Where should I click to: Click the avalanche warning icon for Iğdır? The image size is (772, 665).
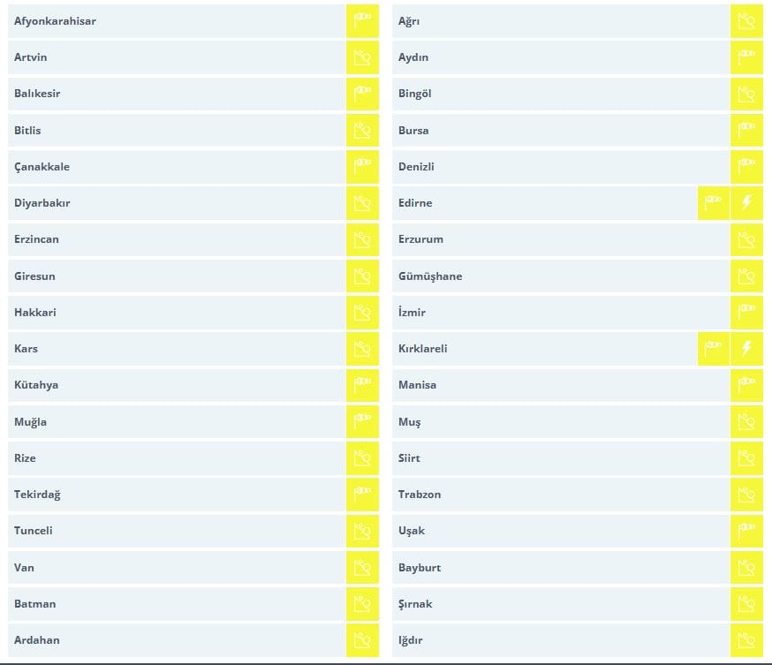746,640
